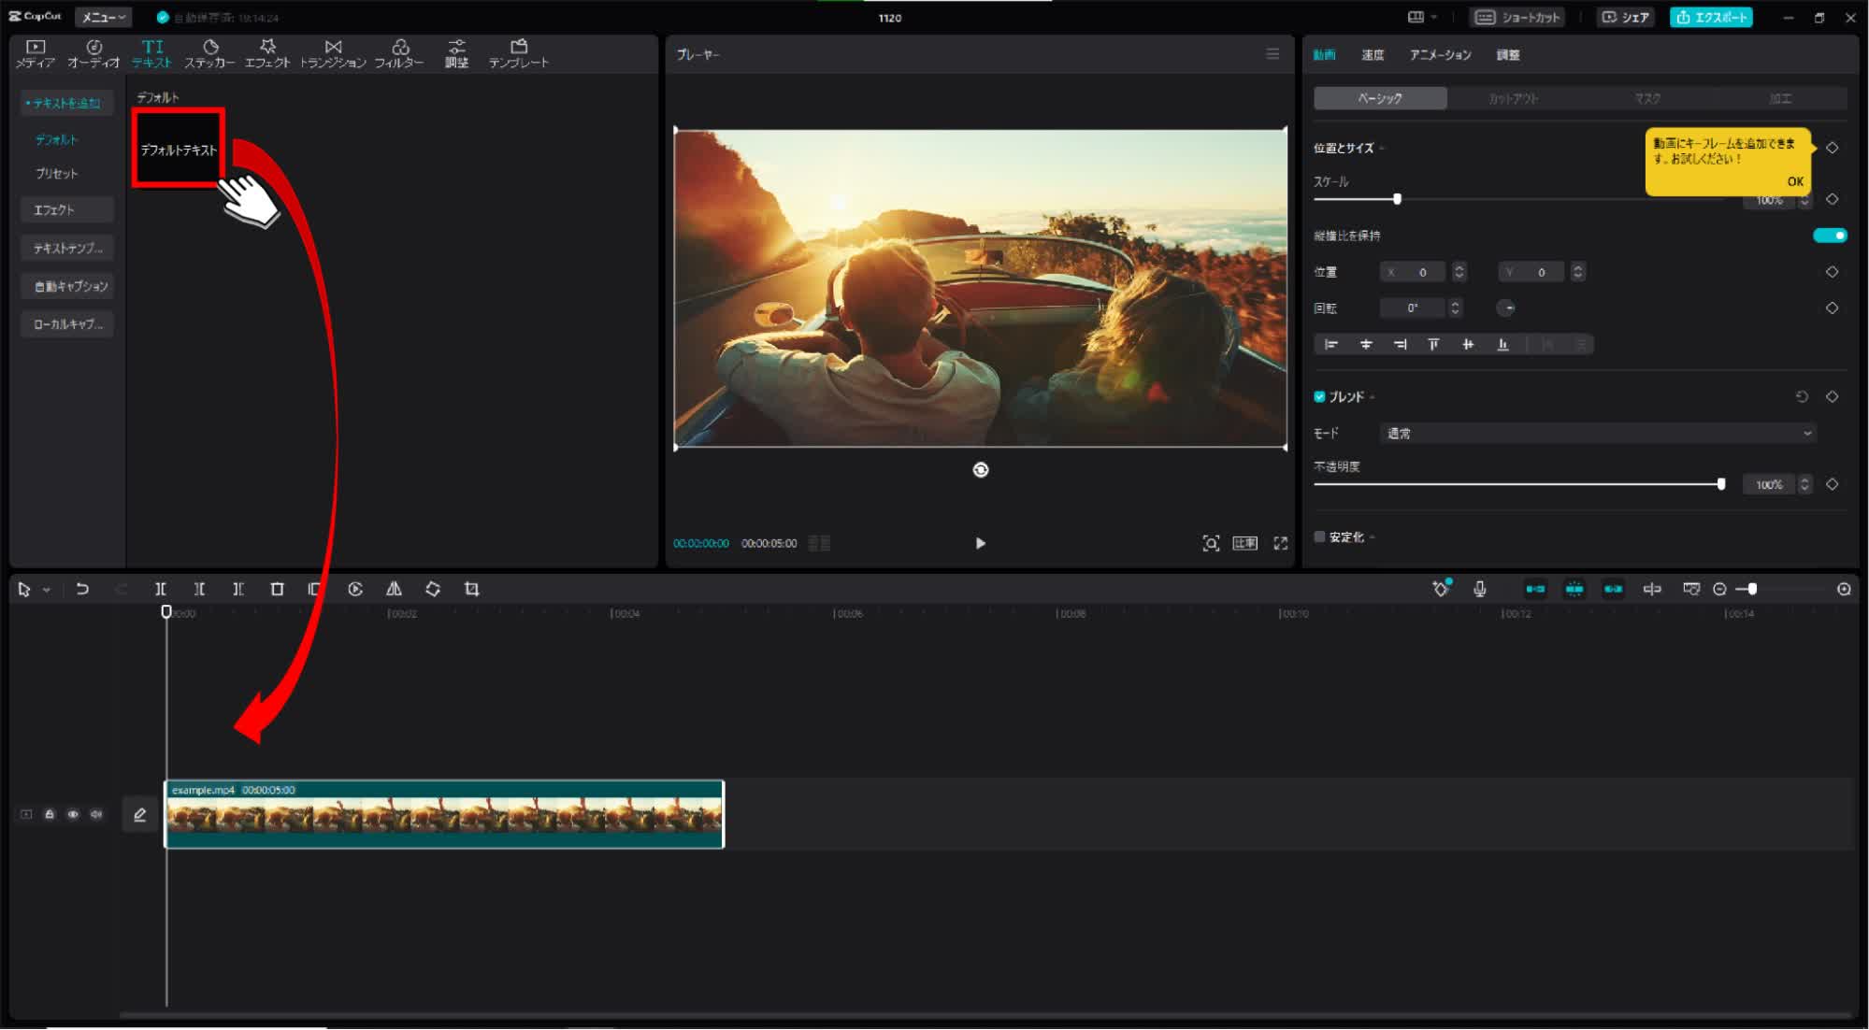Open the 調整 (Adjustment) toolbar panel
This screenshot has width=1869, height=1030.
(x=456, y=53)
